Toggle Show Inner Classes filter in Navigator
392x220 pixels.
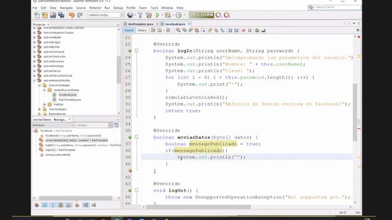pos(69,205)
